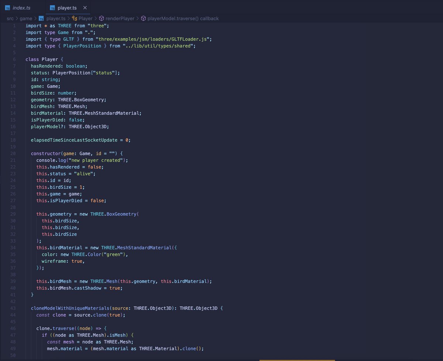Place cursor on "class Player {" declaration

[45, 59]
